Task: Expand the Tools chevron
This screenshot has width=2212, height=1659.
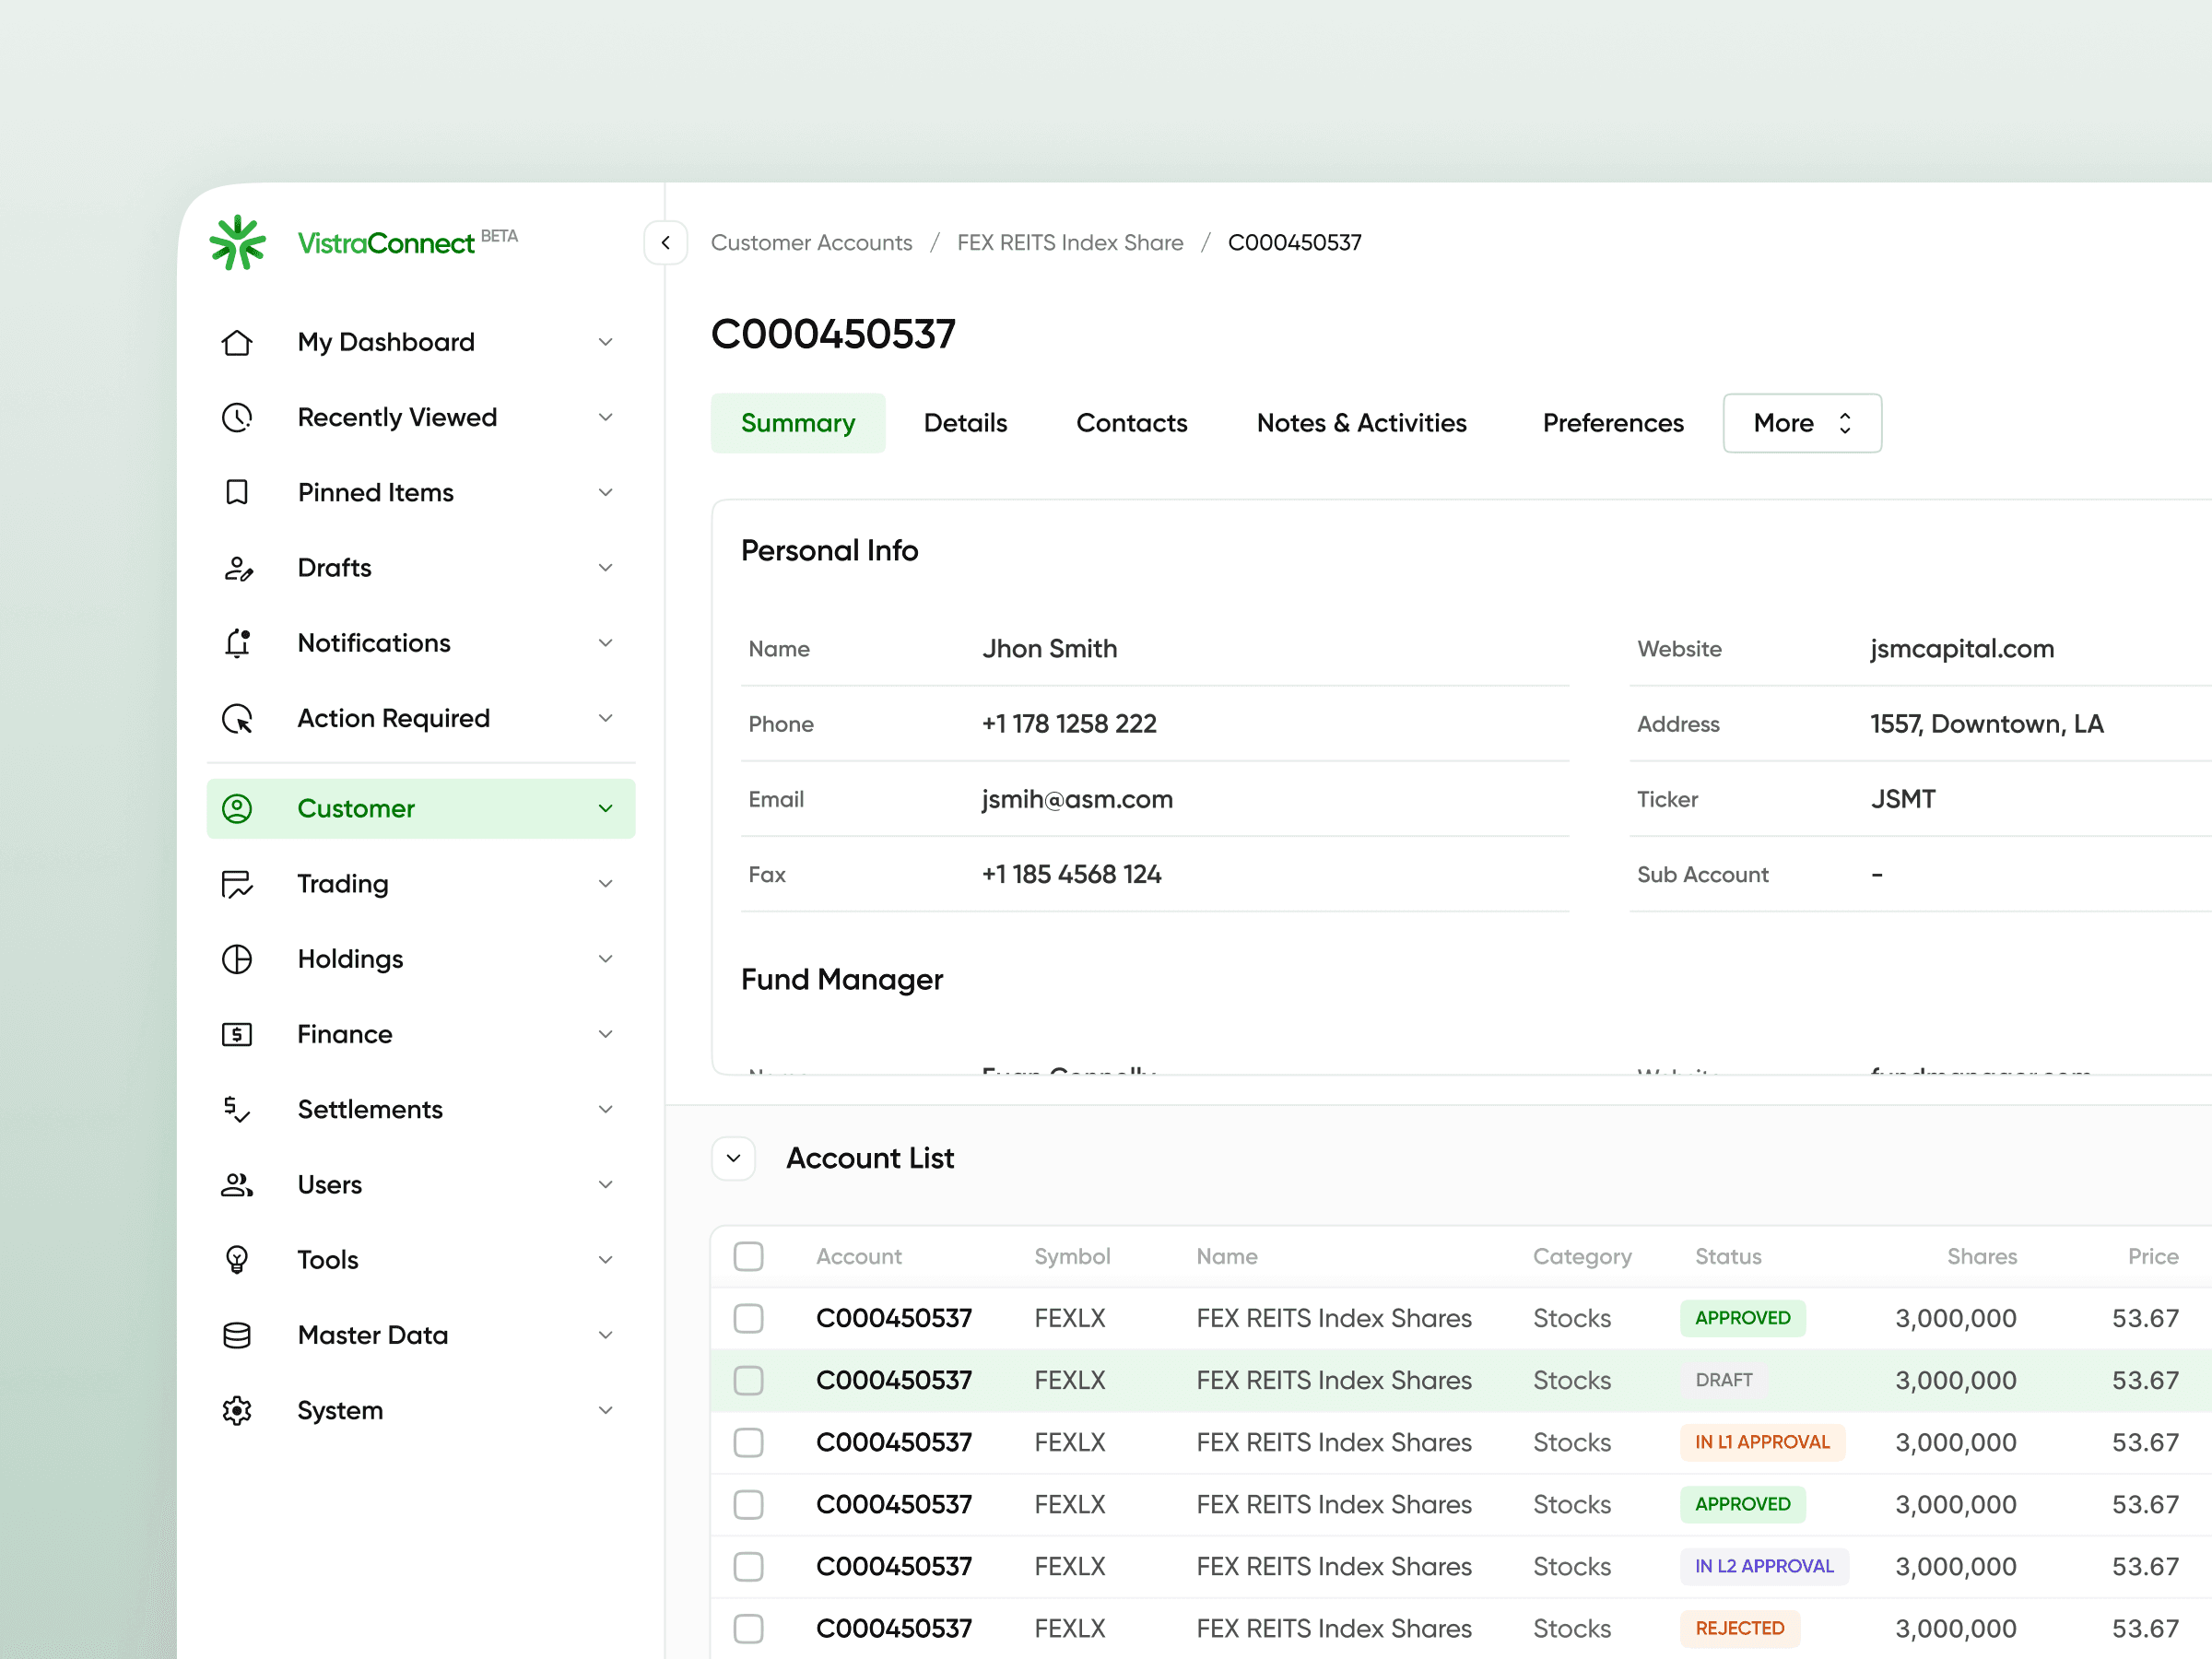Action: point(606,1260)
